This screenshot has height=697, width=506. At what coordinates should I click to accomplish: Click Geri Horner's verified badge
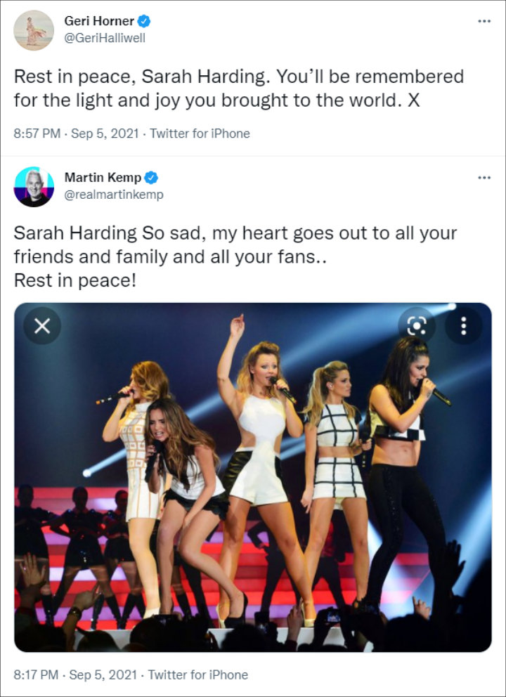pos(145,21)
